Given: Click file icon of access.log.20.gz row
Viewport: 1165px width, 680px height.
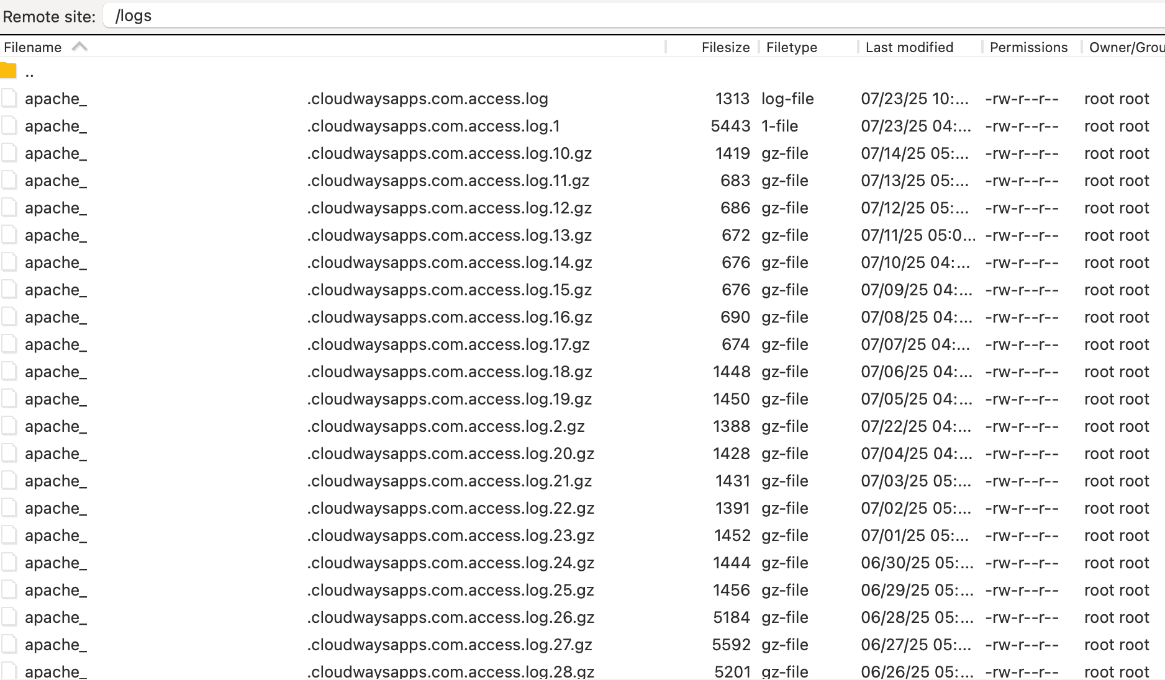Looking at the screenshot, I should [x=9, y=454].
